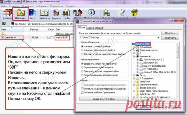The image size is (187, 115).
Task: Open the Просмотр (View) toolbar icon
Action: pos(44,13)
